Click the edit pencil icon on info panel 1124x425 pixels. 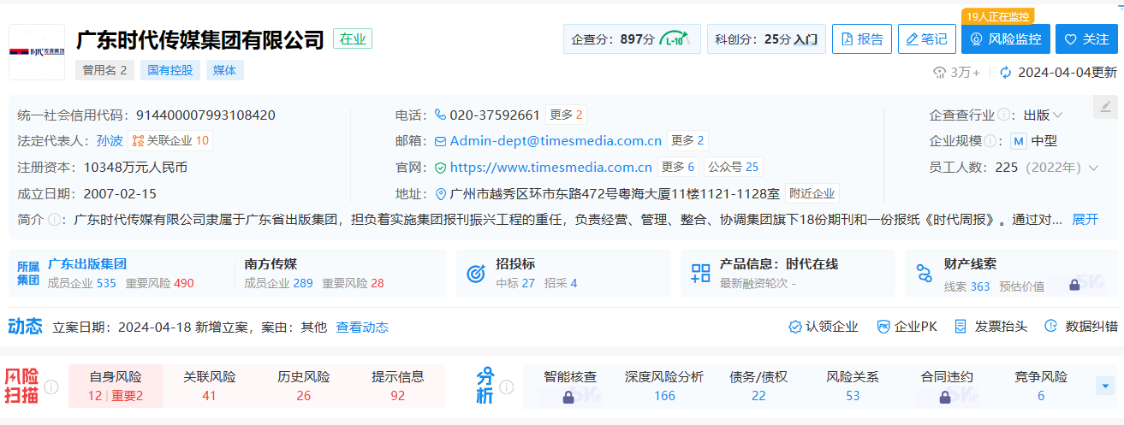point(1105,107)
